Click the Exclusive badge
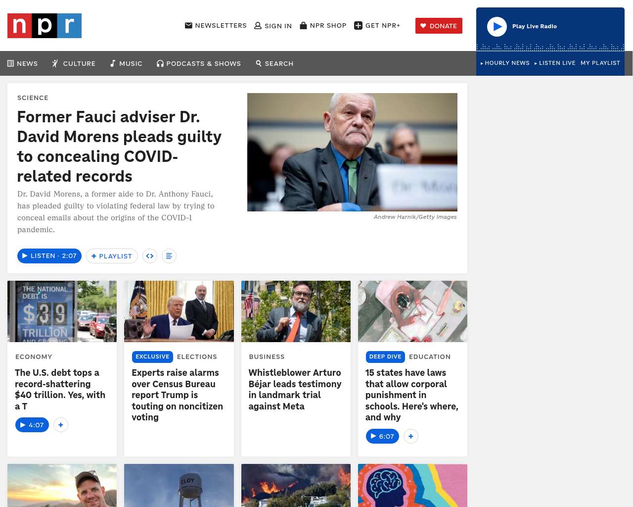This screenshot has height=507, width=633. click(152, 357)
